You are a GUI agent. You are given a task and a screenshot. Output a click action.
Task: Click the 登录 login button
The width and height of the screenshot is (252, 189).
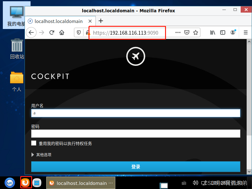pyautogui.click(x=136, y=167)
